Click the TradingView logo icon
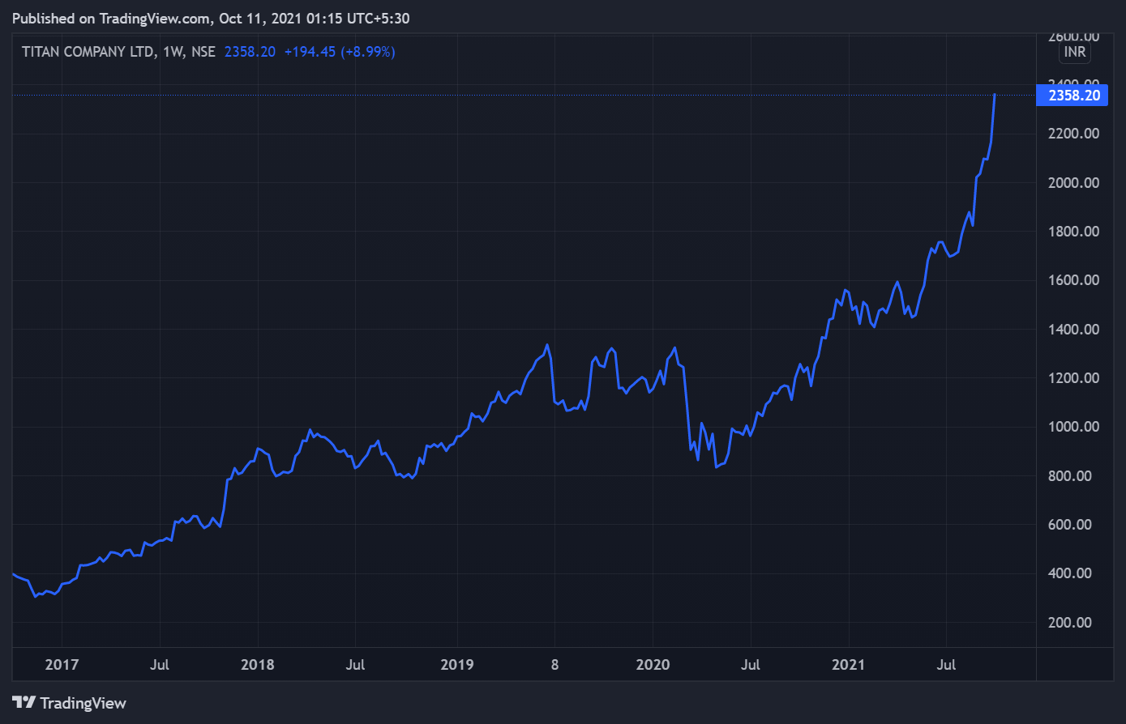Screen dimensions: 1126x724 [x=24, y=703]
